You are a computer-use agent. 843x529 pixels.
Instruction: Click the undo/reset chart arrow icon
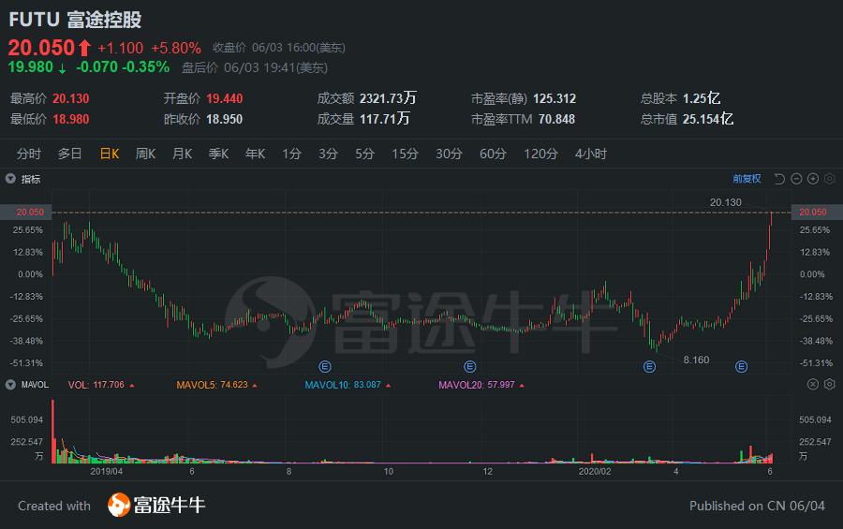point(779,179)
